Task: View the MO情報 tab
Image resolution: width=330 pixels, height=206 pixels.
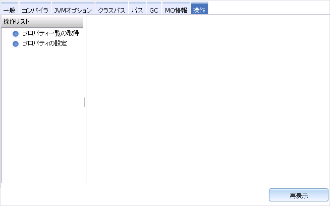Action: point(176,10)
